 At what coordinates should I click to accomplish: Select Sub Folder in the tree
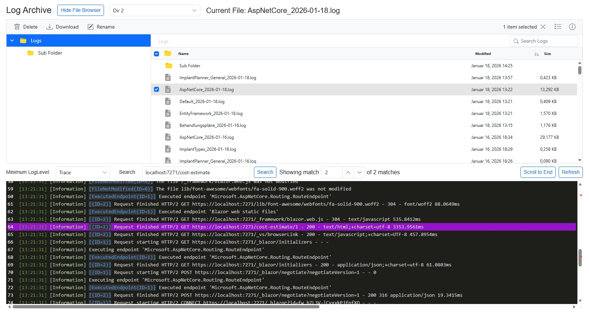point(50,53)
